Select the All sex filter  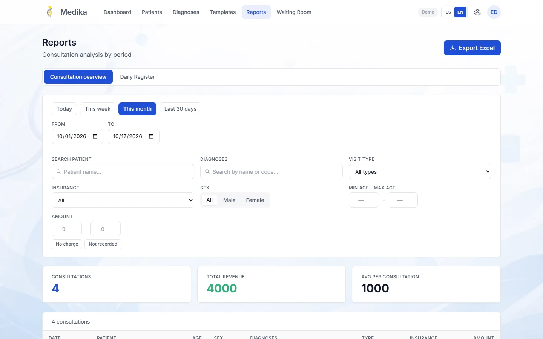(x=210, y=200)
